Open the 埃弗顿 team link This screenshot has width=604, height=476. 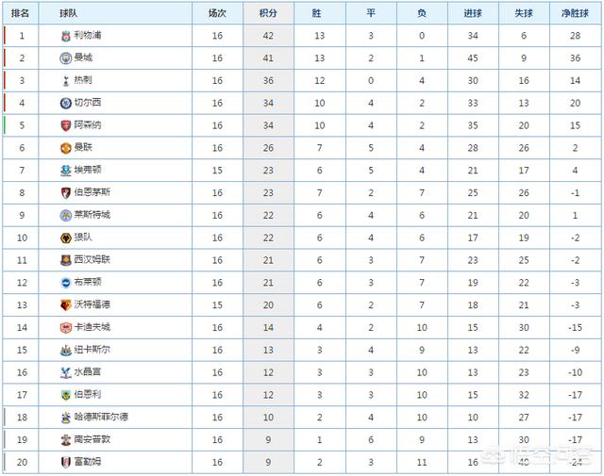coord(88,170)
